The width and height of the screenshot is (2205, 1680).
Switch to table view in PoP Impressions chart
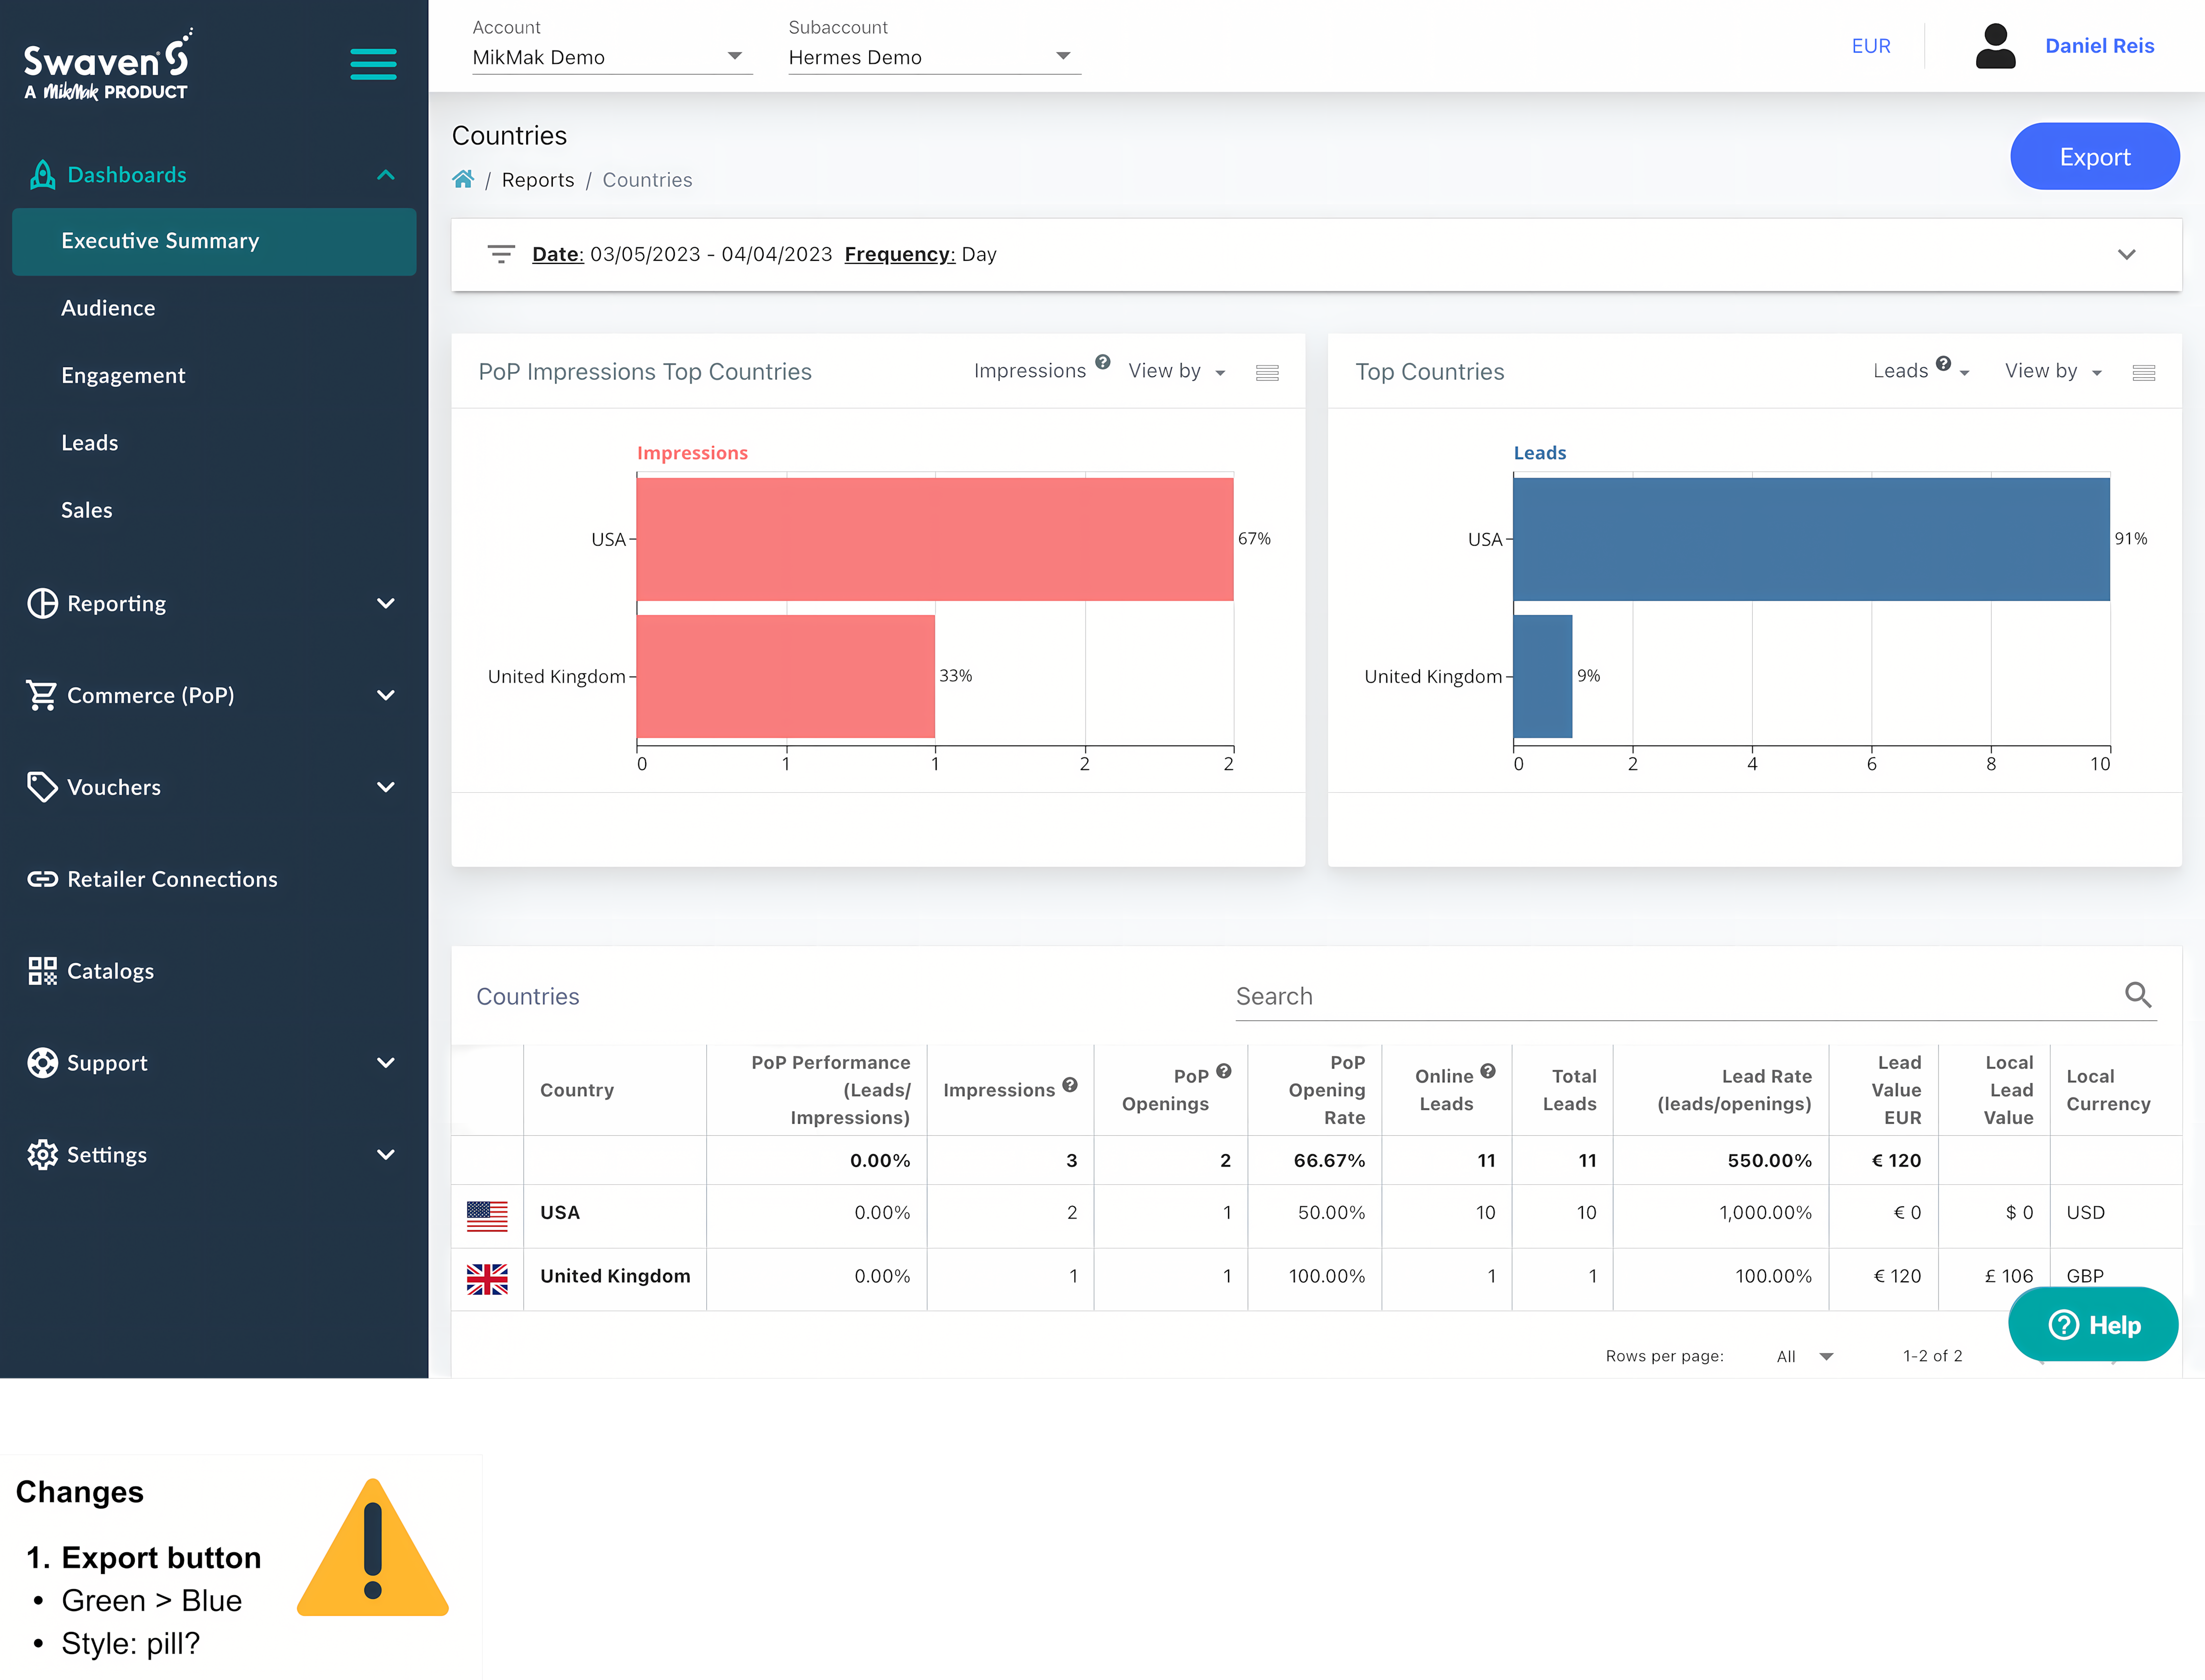pos(1267,371)
